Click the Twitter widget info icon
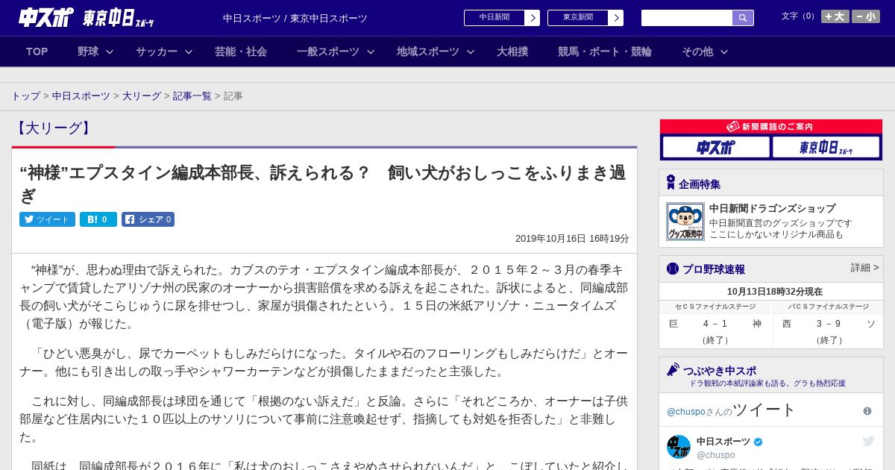 click(867, 411)
